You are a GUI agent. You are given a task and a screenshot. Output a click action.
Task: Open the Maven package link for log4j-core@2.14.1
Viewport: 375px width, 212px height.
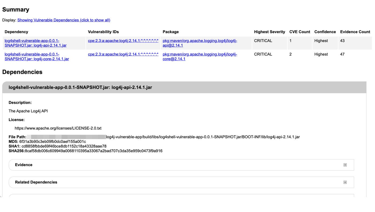tap(200, 56)
